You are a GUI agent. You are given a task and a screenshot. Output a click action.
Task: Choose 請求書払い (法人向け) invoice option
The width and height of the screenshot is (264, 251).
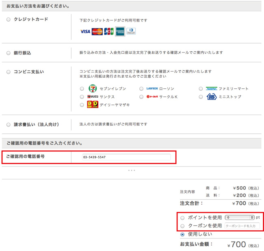pyautogui.click(x=9, y=124)
